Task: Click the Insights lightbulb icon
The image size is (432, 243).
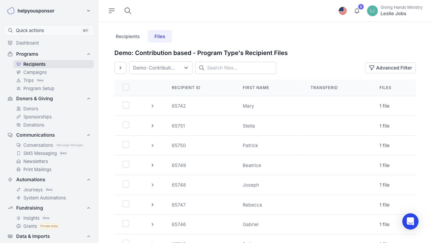Action: [x=19, y=218]
